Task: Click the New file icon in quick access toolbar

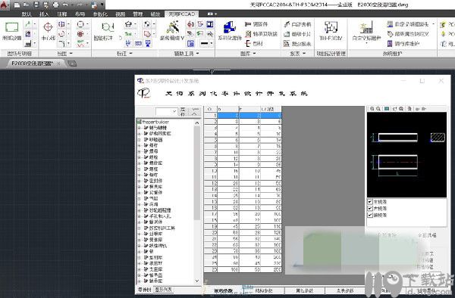Action: point(17,5)
